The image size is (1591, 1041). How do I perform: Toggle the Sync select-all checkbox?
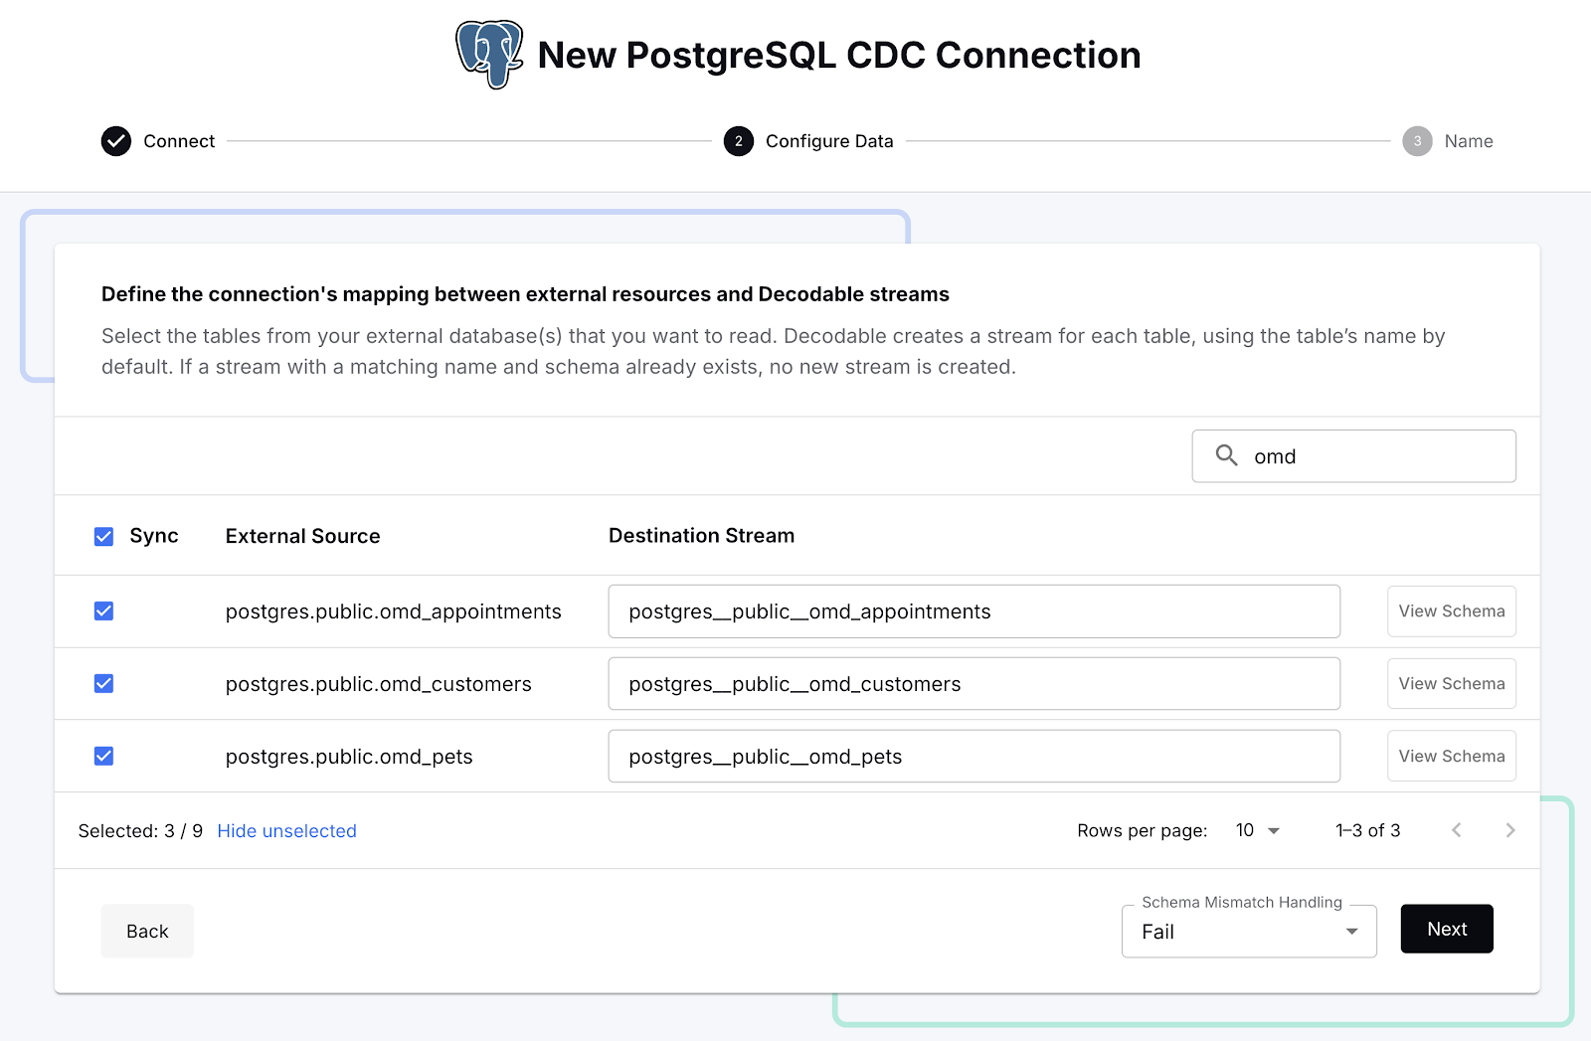pyautogui.click(x=103, y=537)
